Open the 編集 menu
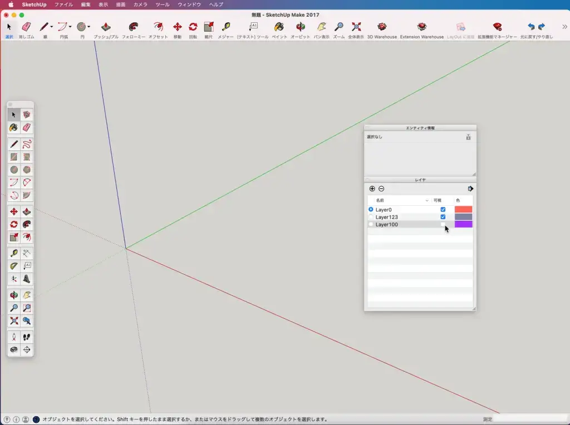 tap(86, 4)
